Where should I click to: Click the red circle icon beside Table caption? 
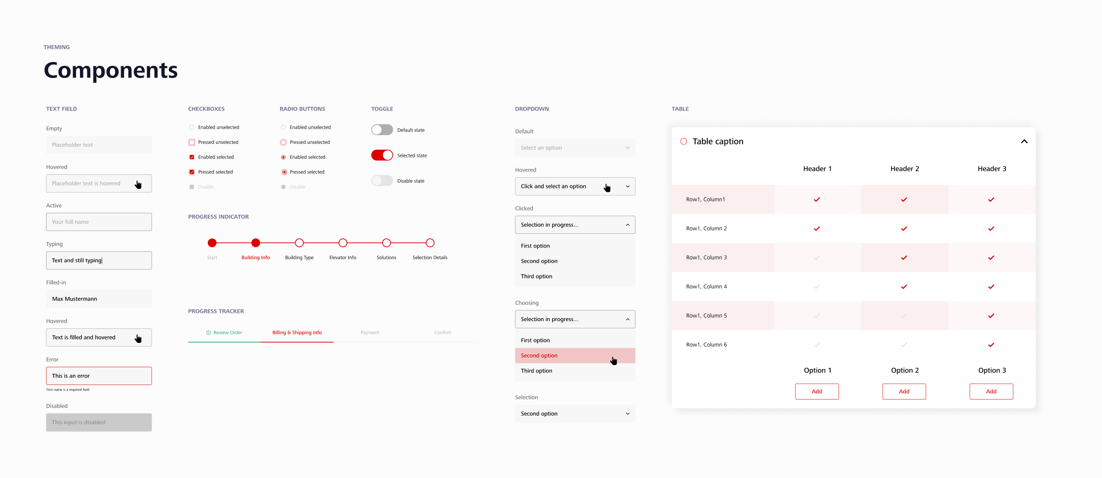coord(683,141)
